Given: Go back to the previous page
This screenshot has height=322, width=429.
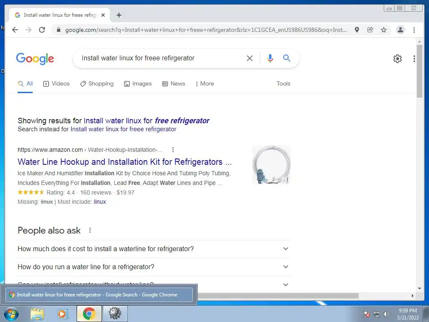Looking at the screenshot, I should pos(15,30).
